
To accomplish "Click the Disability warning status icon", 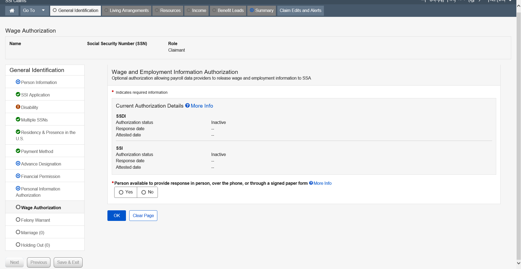I will (x=18, y=107).
